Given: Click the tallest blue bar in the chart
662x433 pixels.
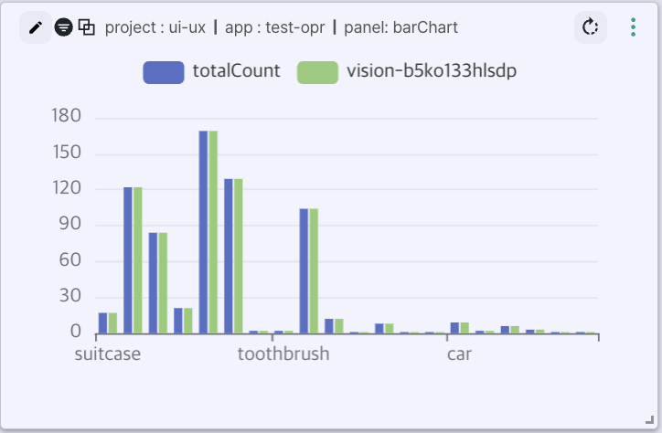Looking at the screenshot, I should tap(203, 232).
